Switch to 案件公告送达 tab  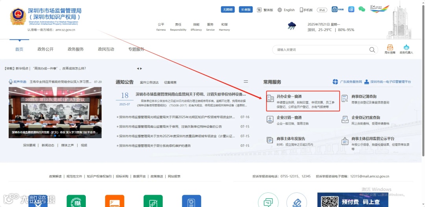coord(150,82)
